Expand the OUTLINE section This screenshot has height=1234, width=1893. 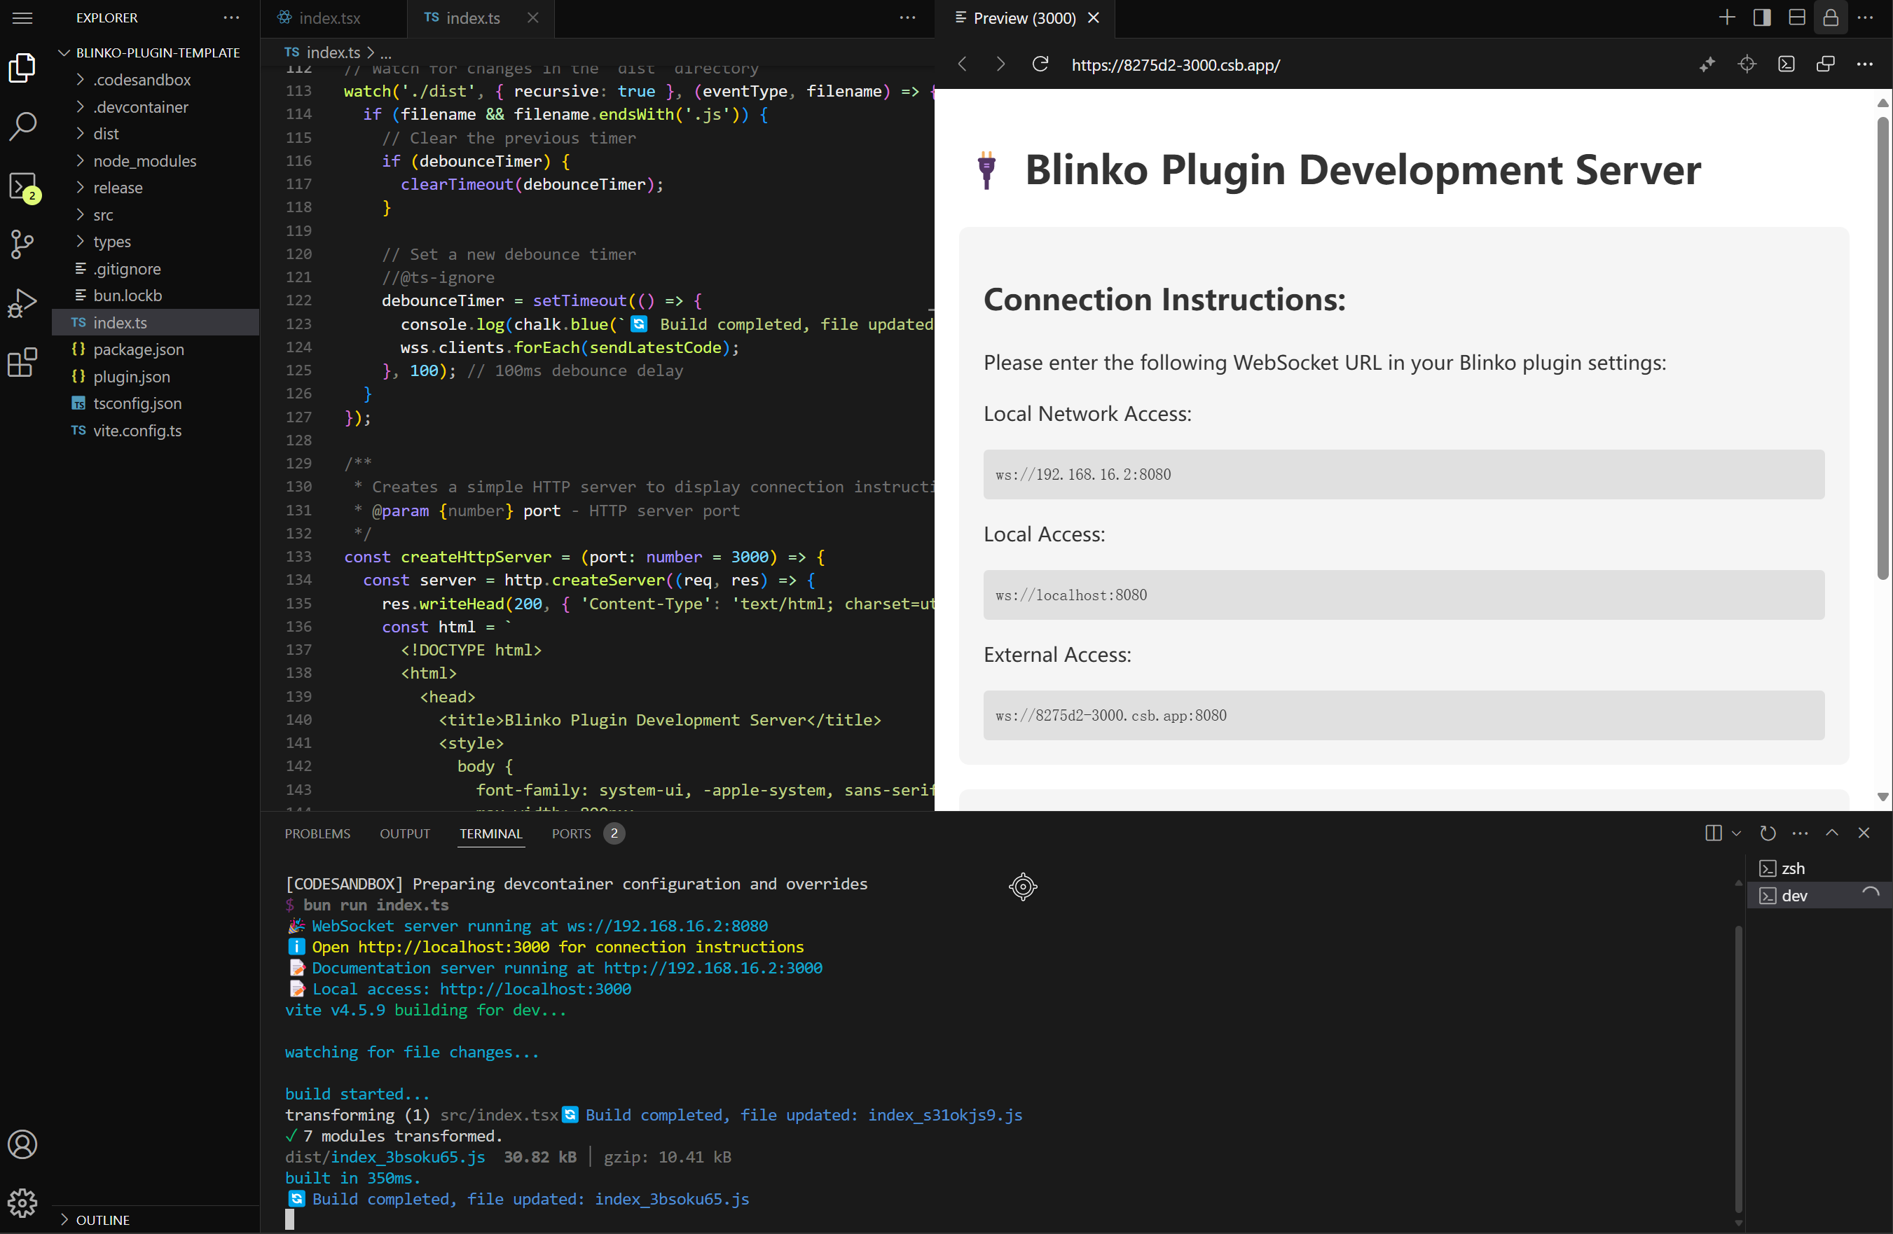155,1220
